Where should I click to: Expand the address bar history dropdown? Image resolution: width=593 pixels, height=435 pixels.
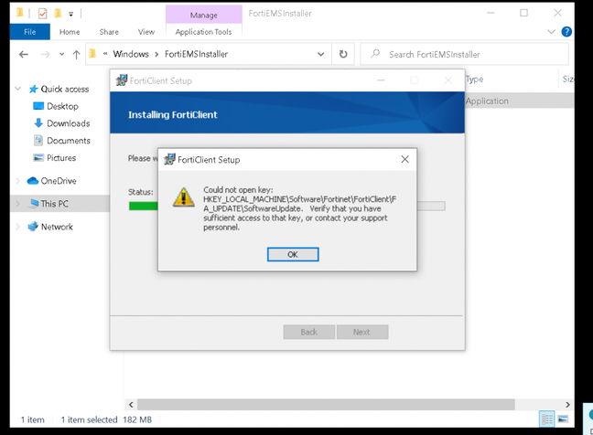coord(320,55)
